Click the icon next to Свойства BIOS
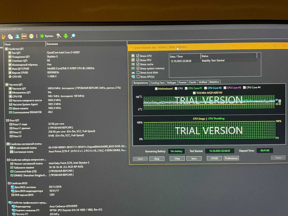The width and height of the screenshot is (288, 216). click(x=9, y=183)
